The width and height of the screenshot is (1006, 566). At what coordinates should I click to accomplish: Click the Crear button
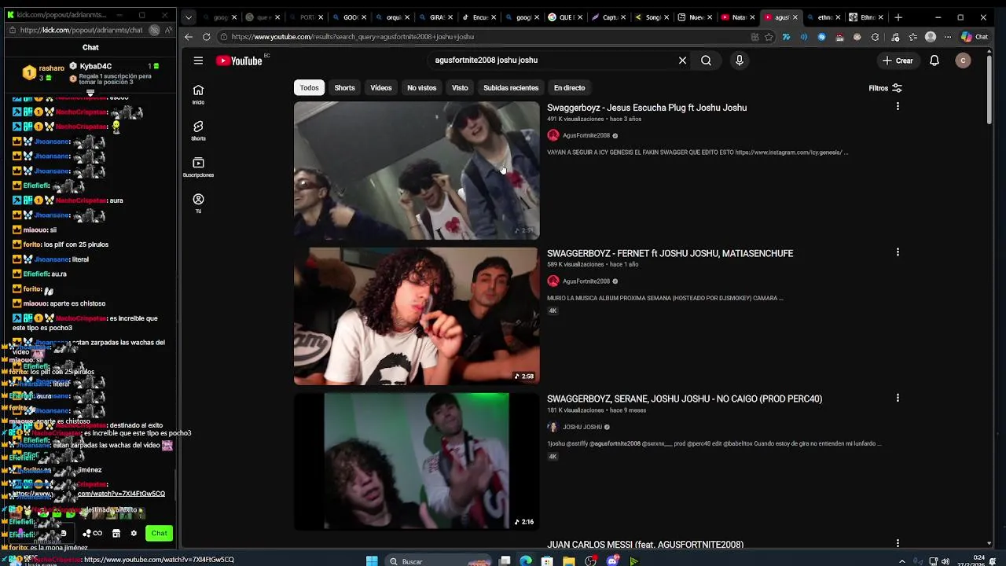coord(898,61)
